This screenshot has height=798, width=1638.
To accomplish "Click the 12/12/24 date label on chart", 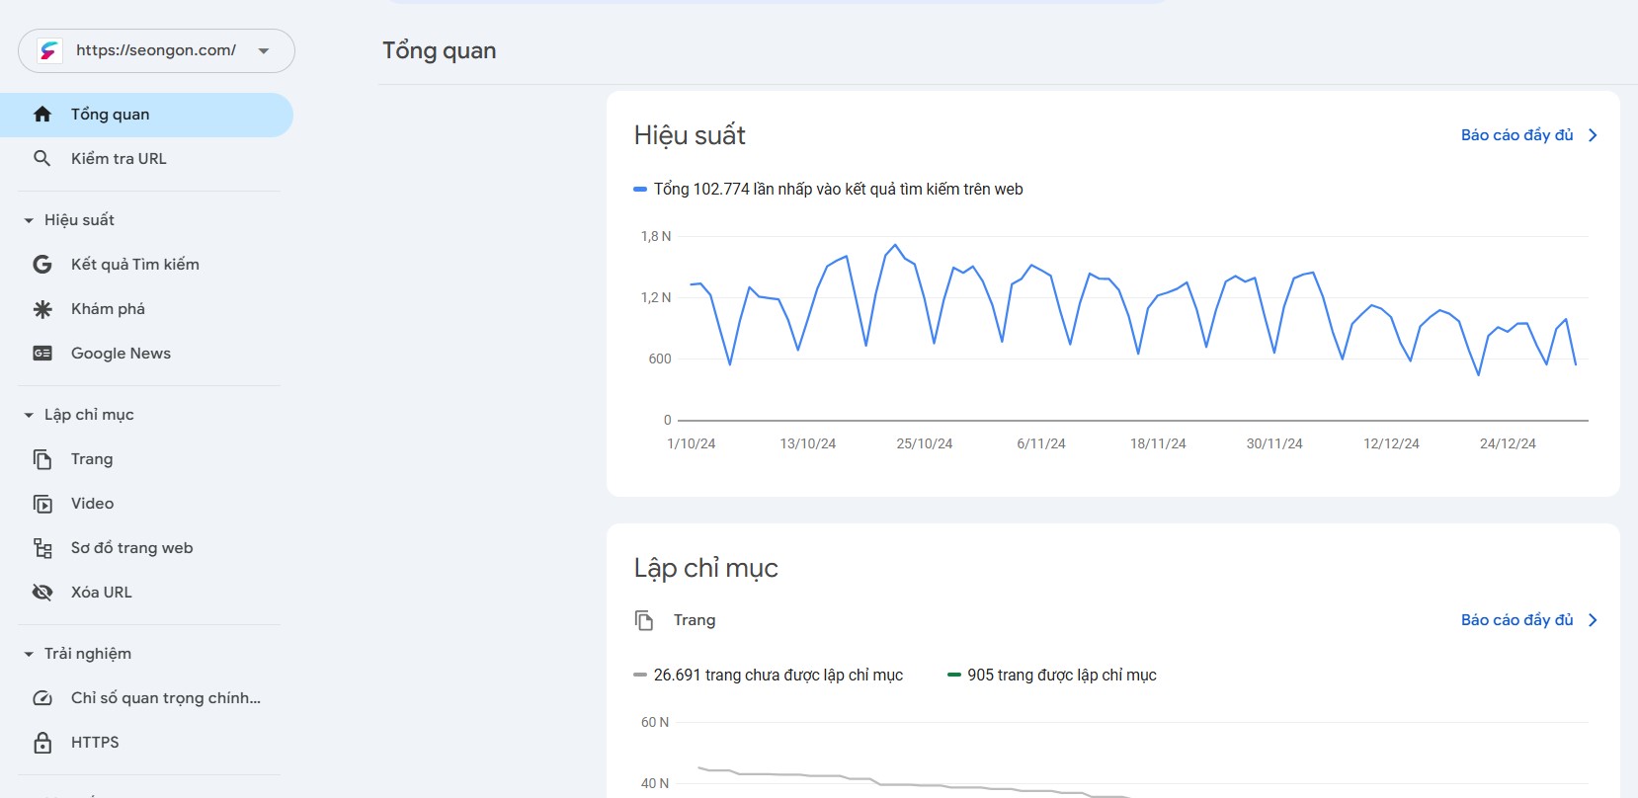I will point(1391,444).
